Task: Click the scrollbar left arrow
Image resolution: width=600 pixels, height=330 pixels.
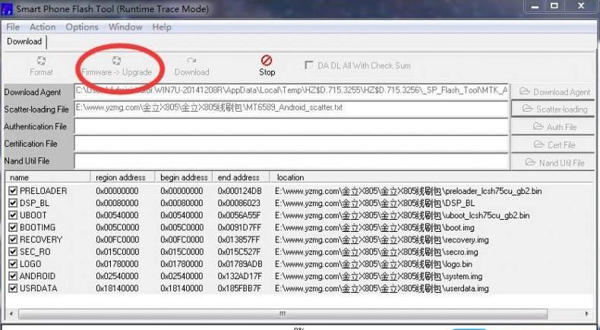Action: (x=11, y=314)
